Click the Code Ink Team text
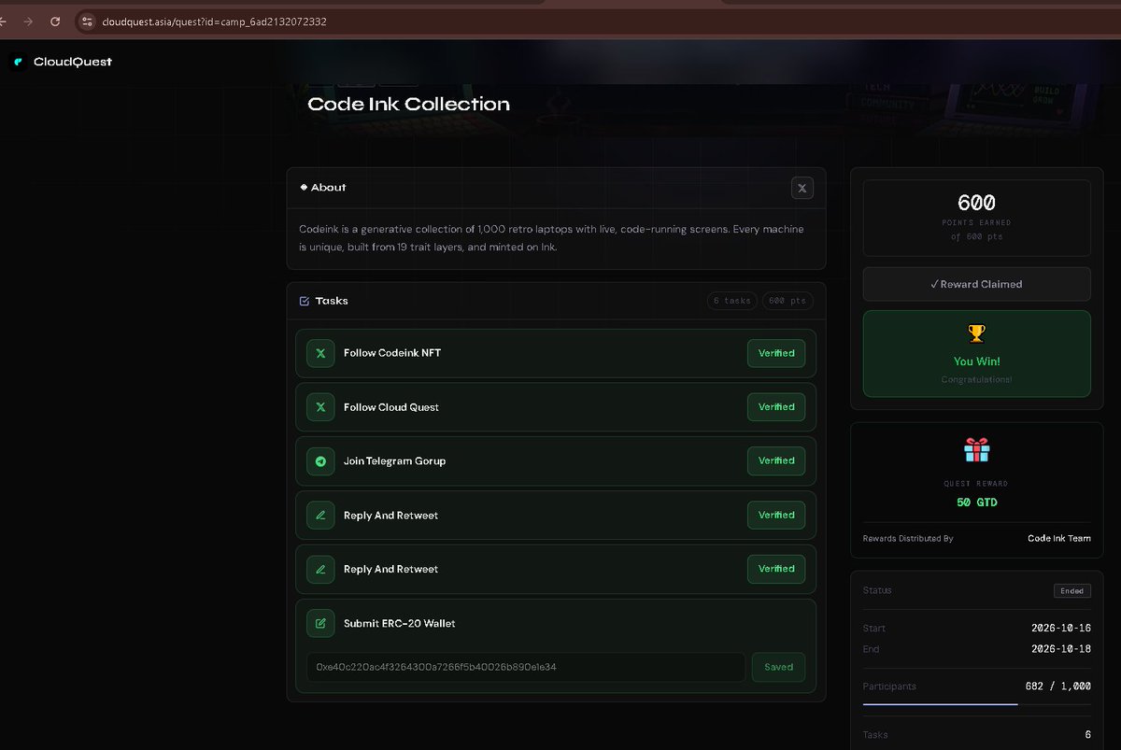 click(x=1059, y=539)
